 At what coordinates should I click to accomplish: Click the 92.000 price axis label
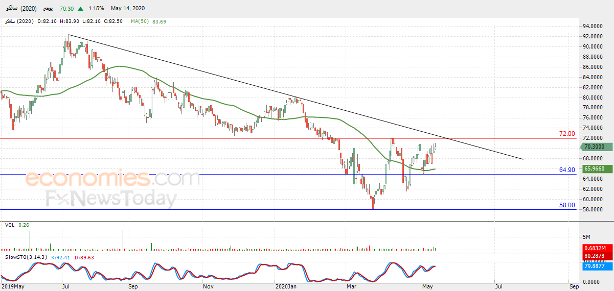(592, 37)
